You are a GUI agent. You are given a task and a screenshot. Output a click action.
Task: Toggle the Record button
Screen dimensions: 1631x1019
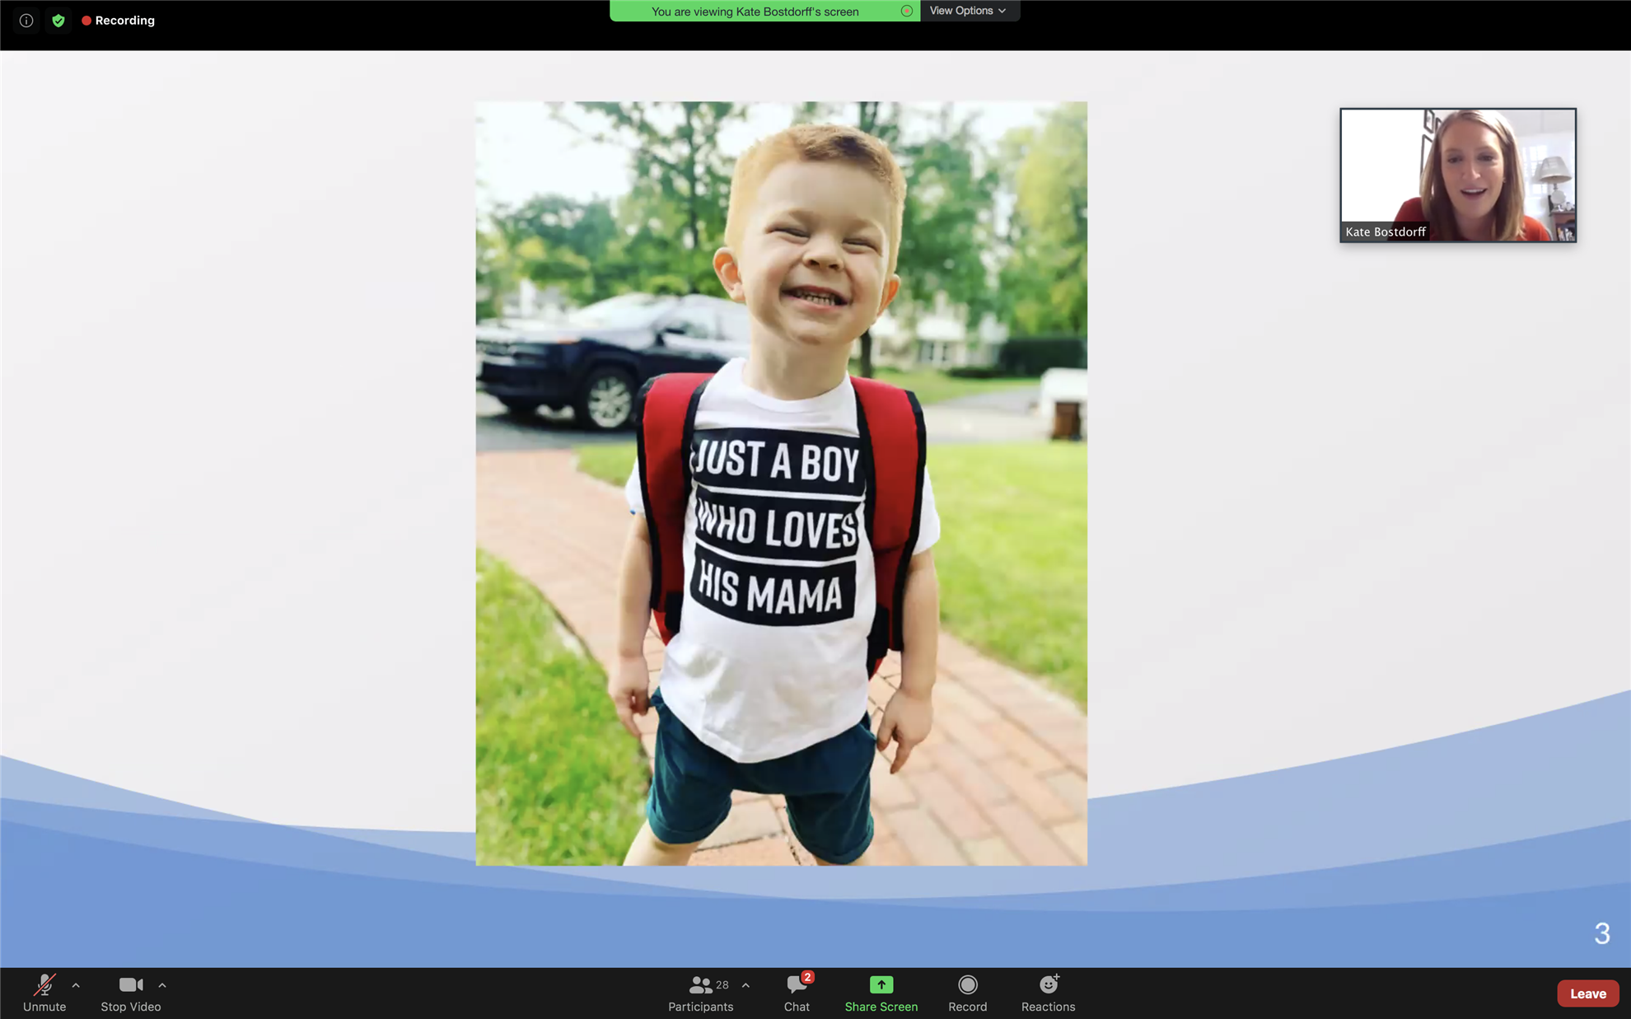[x=967, y=993]
